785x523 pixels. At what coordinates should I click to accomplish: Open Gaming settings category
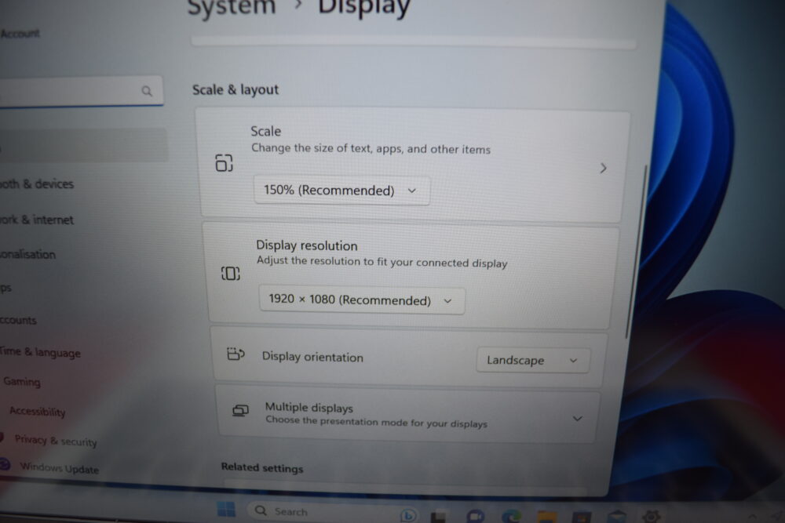pyautogui.click(x=22, y=382)
